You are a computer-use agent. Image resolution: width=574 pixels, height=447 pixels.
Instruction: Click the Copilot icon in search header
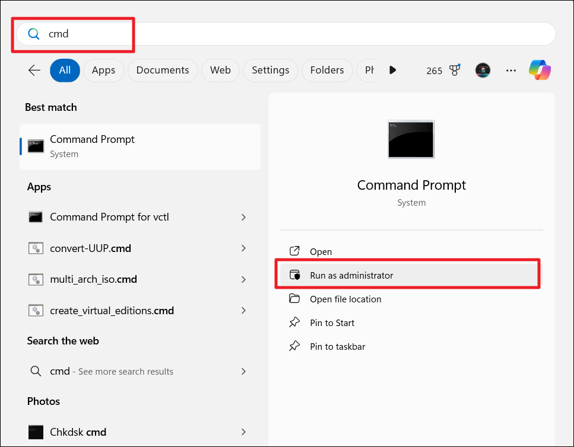(540, 71)
